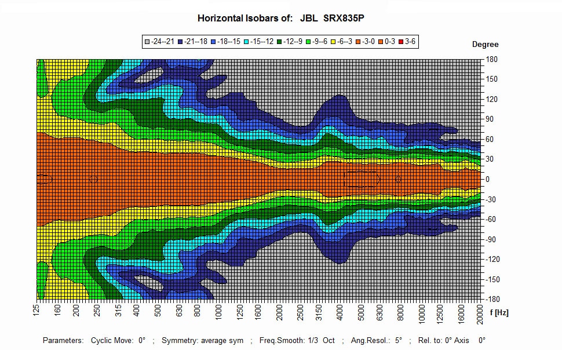The height and width of the screenshot is (350, 562).
Task: Click the 180 degree axis tick label
Action: point(491,59)
